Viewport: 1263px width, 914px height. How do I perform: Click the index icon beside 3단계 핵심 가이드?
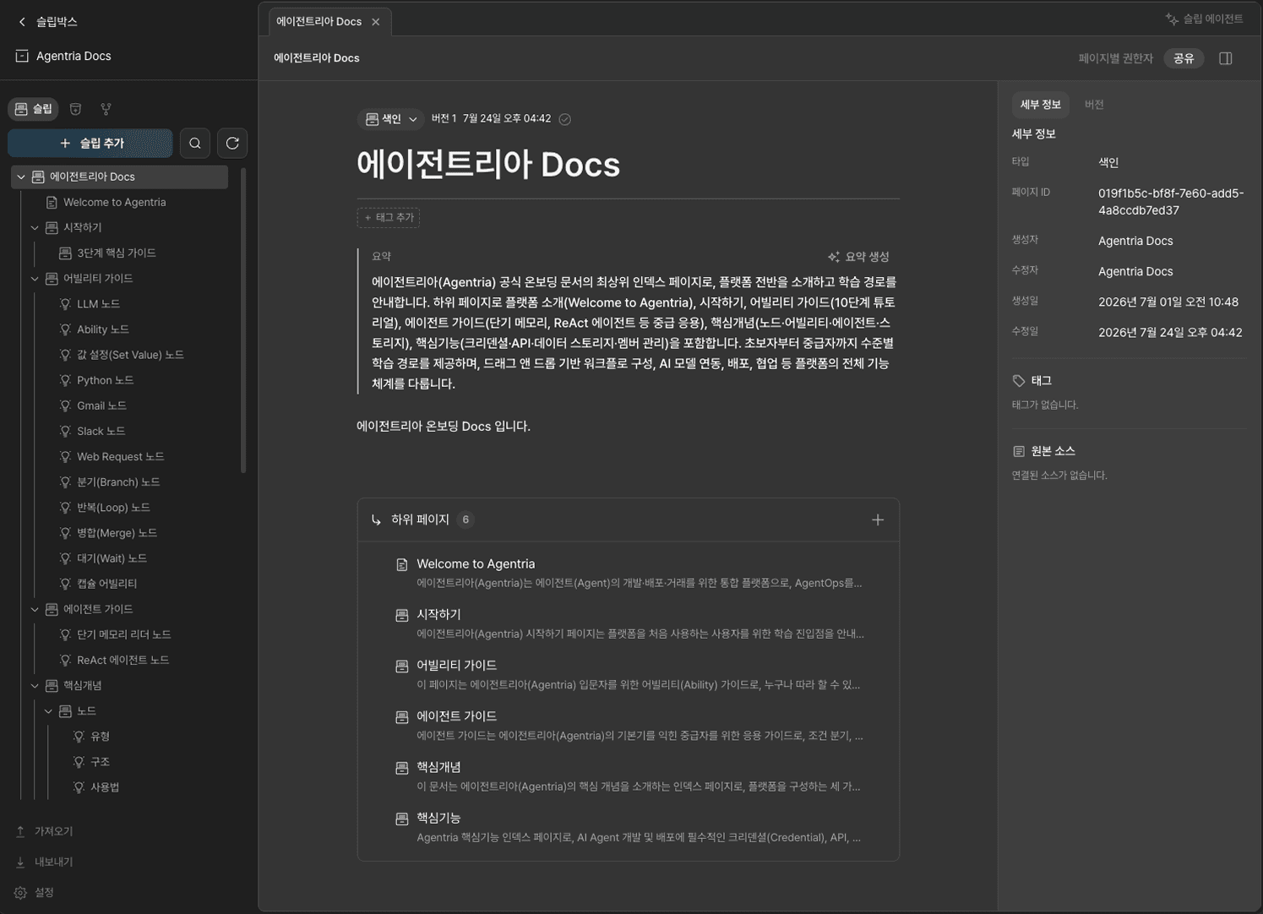(x=65, y=253)
